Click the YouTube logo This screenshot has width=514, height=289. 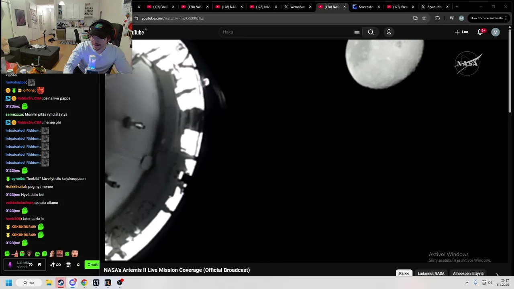pos(138,32)
